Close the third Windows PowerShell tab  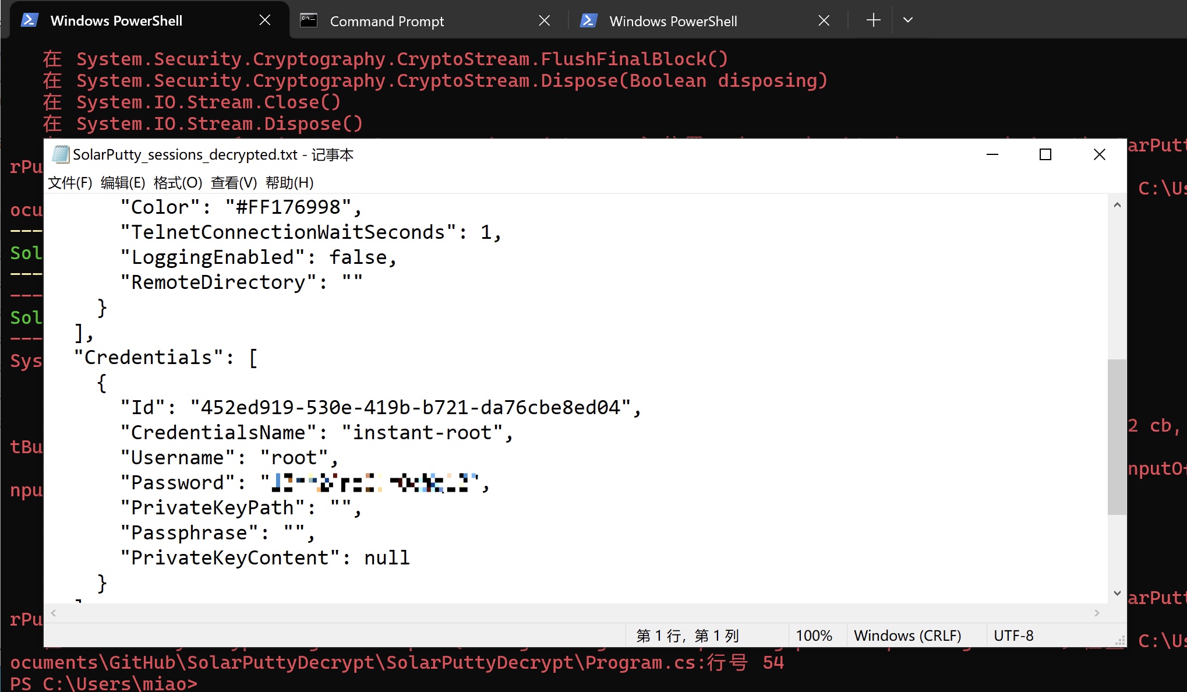click(x=824, y=21)
